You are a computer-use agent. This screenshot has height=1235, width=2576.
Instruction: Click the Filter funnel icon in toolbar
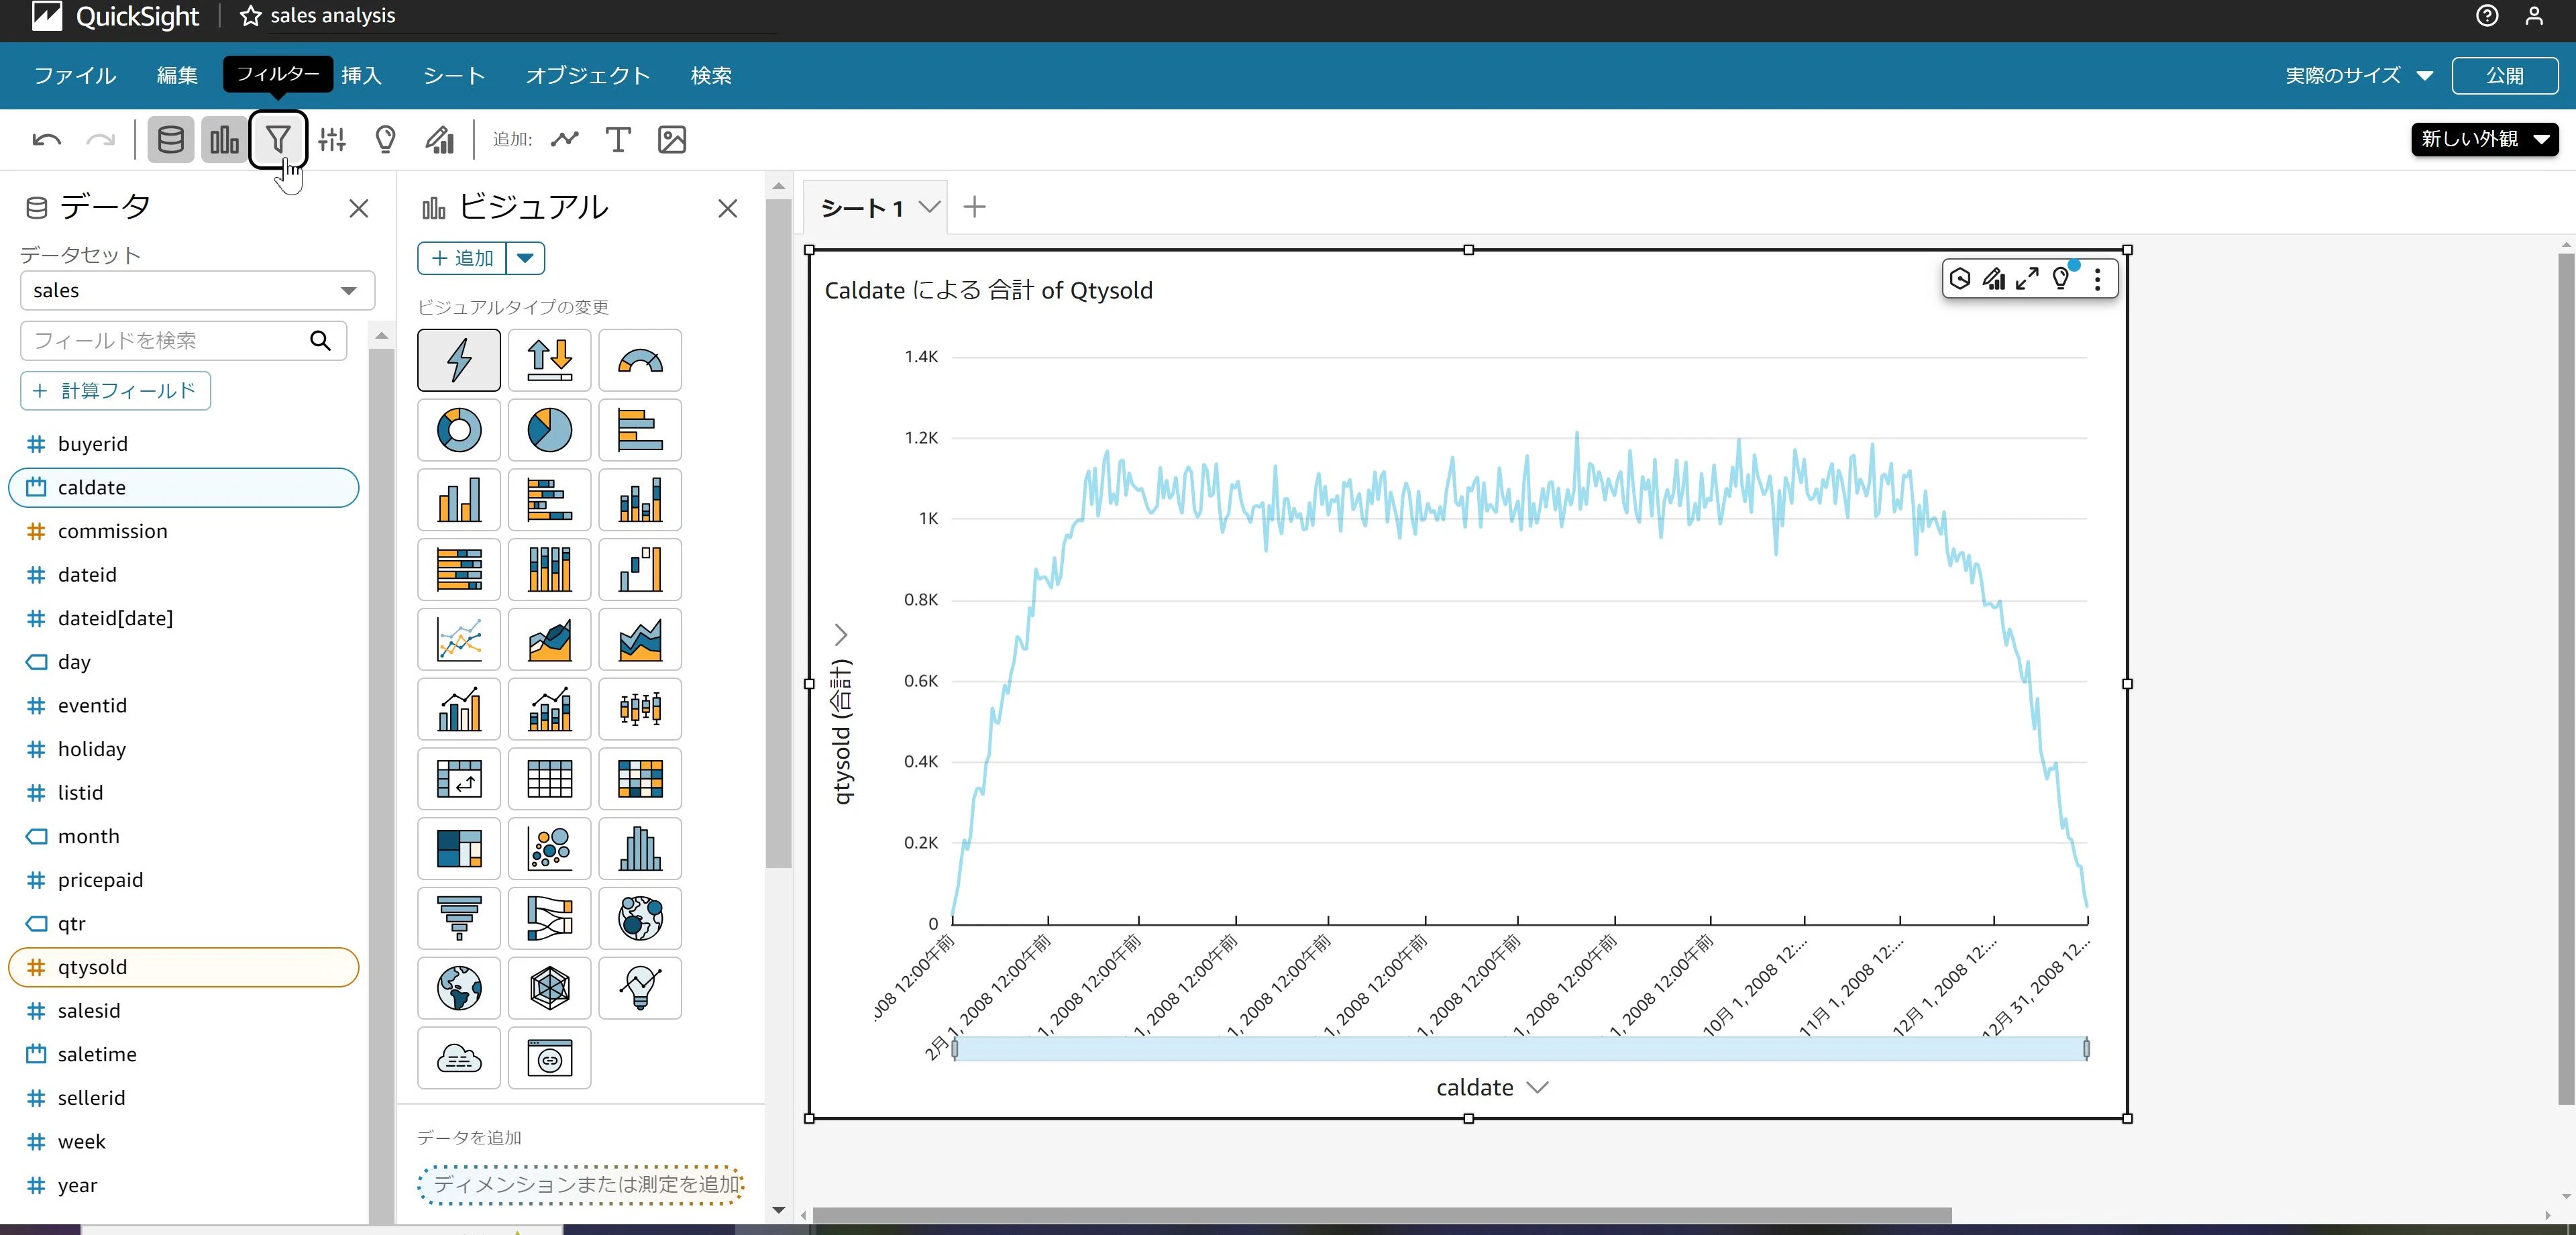[x=278, y=140]
